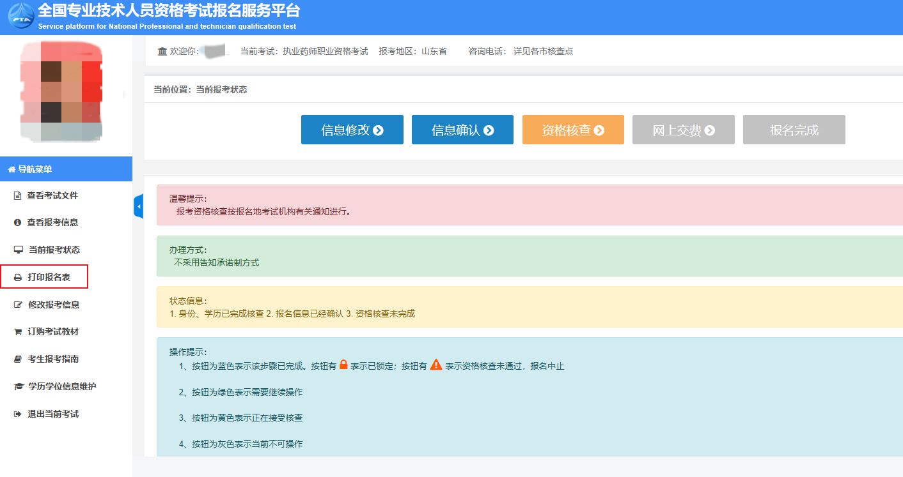Click the exit icon beside 退出当前考试
The height and width of the screenshot is (477, 903).
tap(18, 414)
